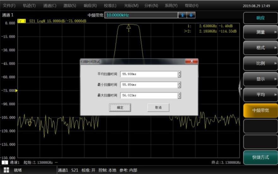
Task: Open the 光标(M) menu
Action: pos(131,6)
